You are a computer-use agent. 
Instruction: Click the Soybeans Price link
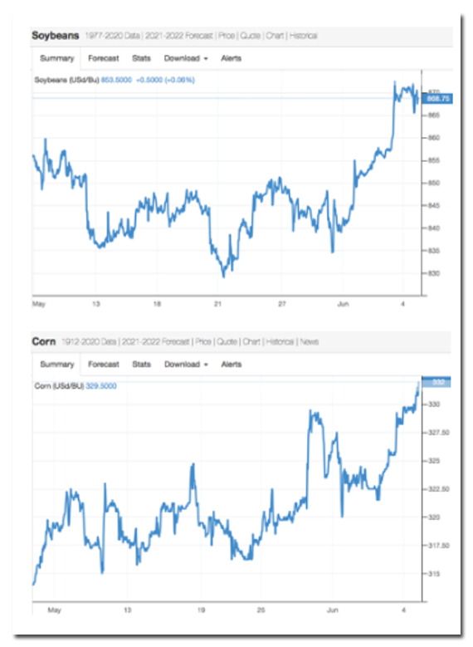click(227, 36)
